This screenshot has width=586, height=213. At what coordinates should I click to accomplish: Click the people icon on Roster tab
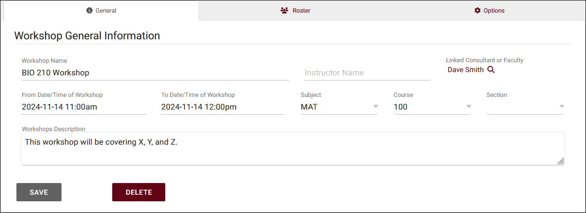point(284,10)
